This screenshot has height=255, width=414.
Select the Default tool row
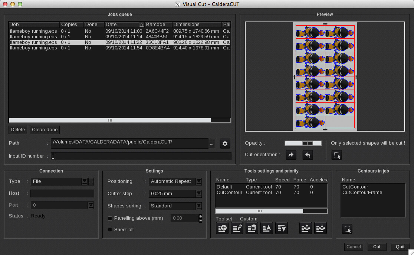click(272, 187)
